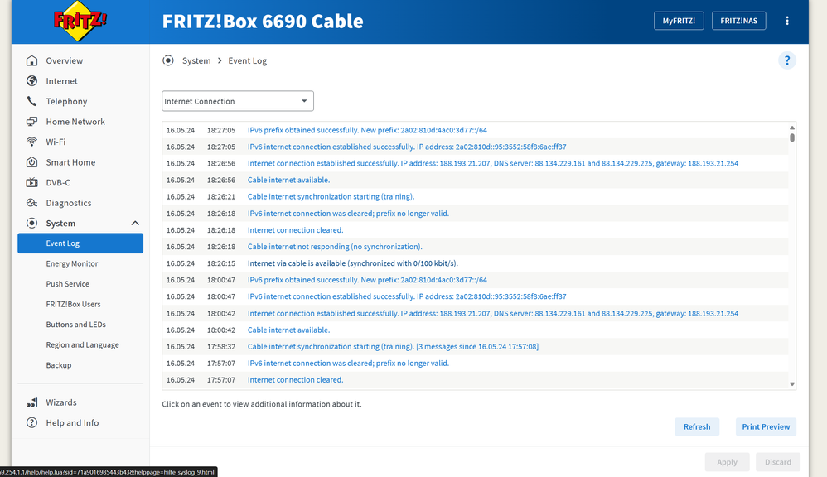Open the three-dot options menu
Viewport: 827px width, 477px height.
787,21
